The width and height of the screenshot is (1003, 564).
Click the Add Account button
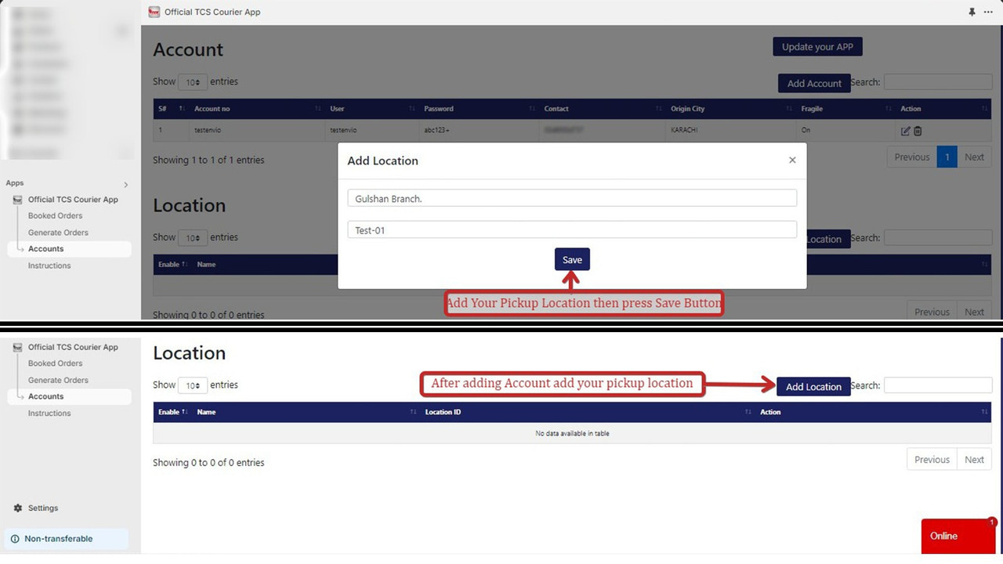[814, 83]
